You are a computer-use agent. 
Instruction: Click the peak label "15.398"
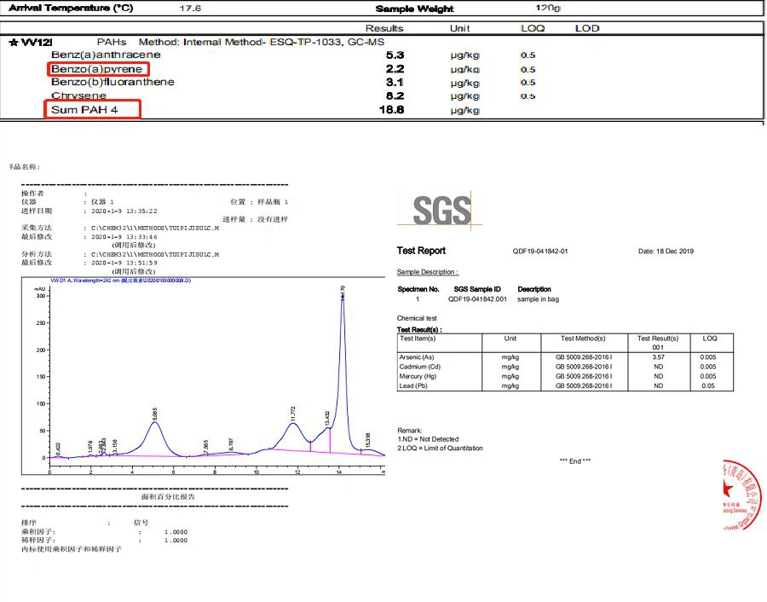(x=368, y=440)
